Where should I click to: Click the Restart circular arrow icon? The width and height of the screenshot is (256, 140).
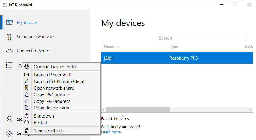27,122
